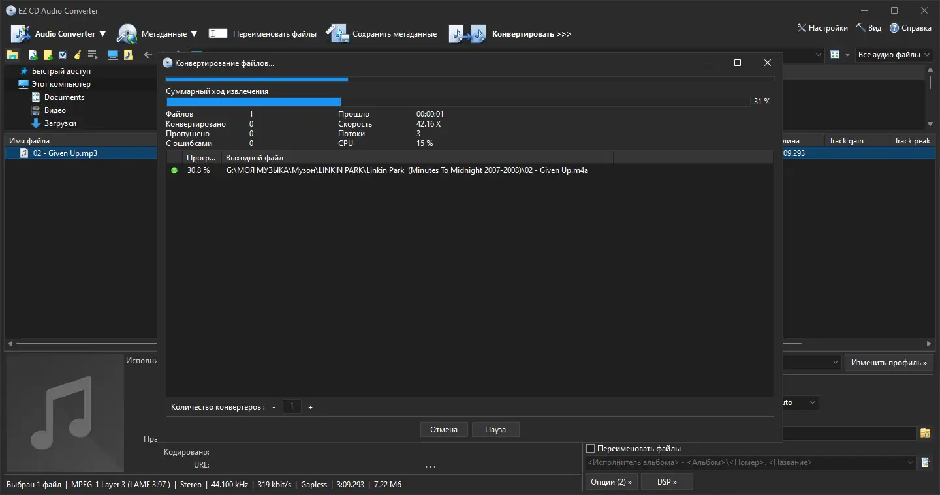Pause the conversion with Пауза
940x495 pixels.
pyautogui.click(x=495, y=430)
